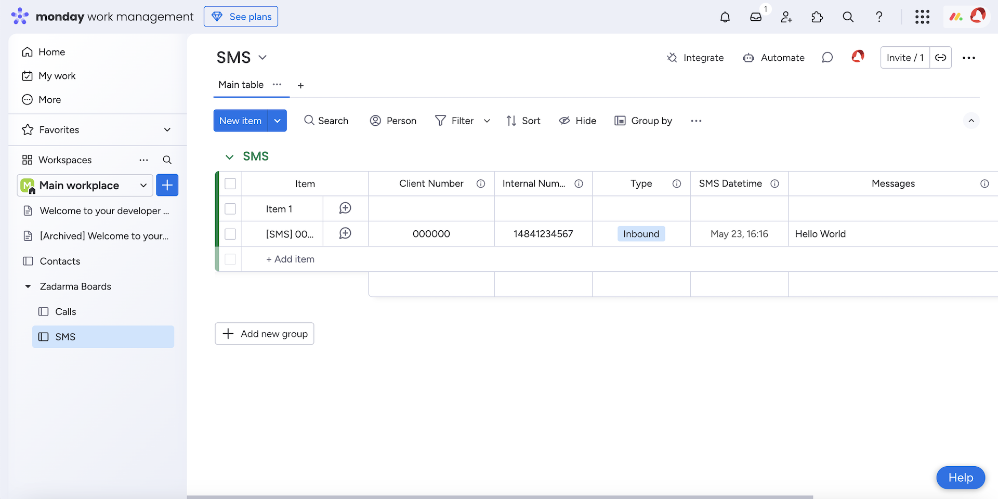
Task: Open the Calls board
Action: point(65,311)
